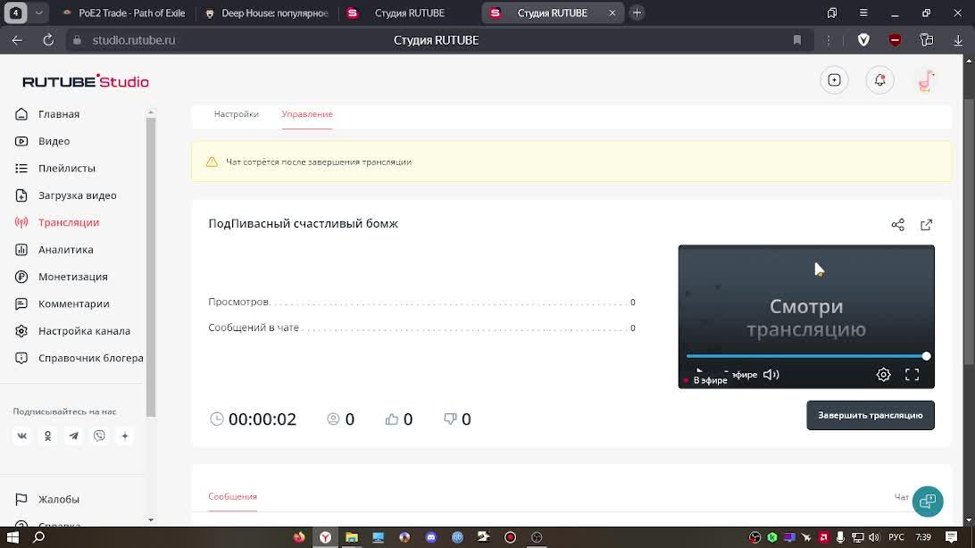Click the broadcast title ПодПивасный счастливый бомж
975x548 pixels.
point(303,224)
